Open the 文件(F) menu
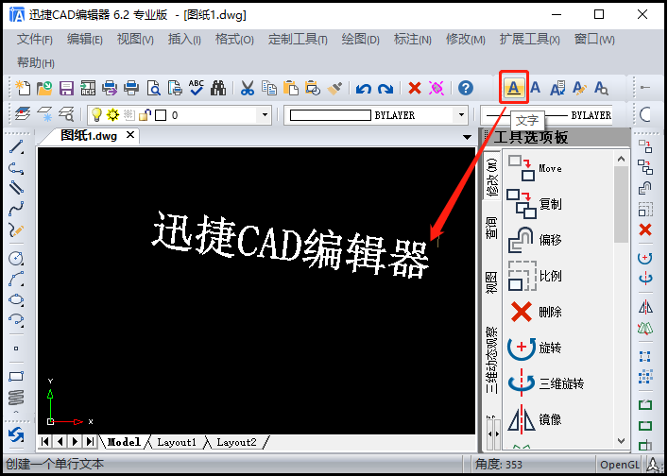This screenshot has width=668, height=476. [x=35, y=39]
